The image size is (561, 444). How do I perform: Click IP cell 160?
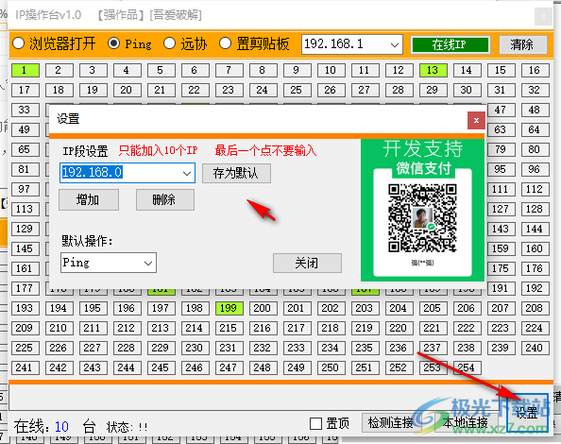click(x=535, y=248)
